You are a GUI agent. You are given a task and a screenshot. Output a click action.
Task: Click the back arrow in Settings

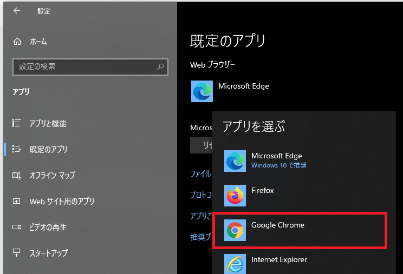[17, 10]
